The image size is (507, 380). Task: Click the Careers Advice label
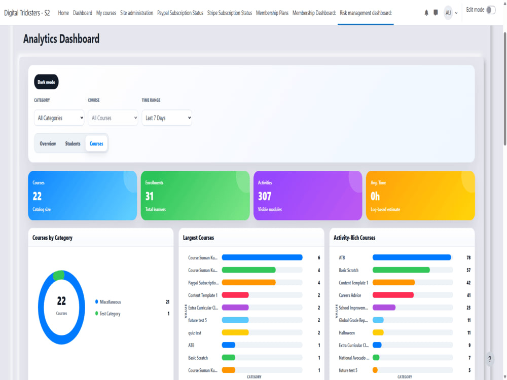click(x=350, y=295)
